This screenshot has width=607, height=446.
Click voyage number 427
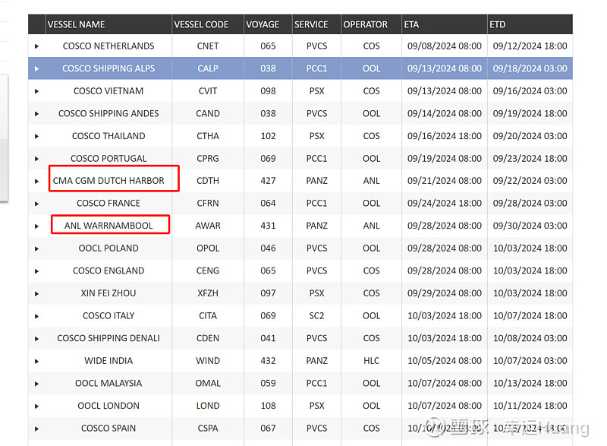pos(268,181)
